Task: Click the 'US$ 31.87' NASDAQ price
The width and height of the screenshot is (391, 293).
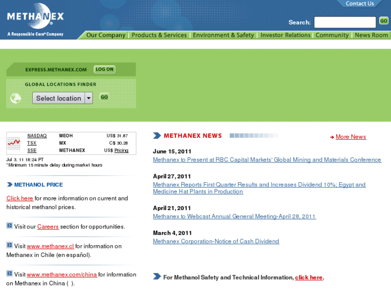Action: pos(117,135)
